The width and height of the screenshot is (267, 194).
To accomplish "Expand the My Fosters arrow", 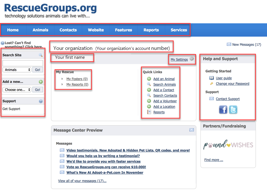I will [x=62, y=79].
